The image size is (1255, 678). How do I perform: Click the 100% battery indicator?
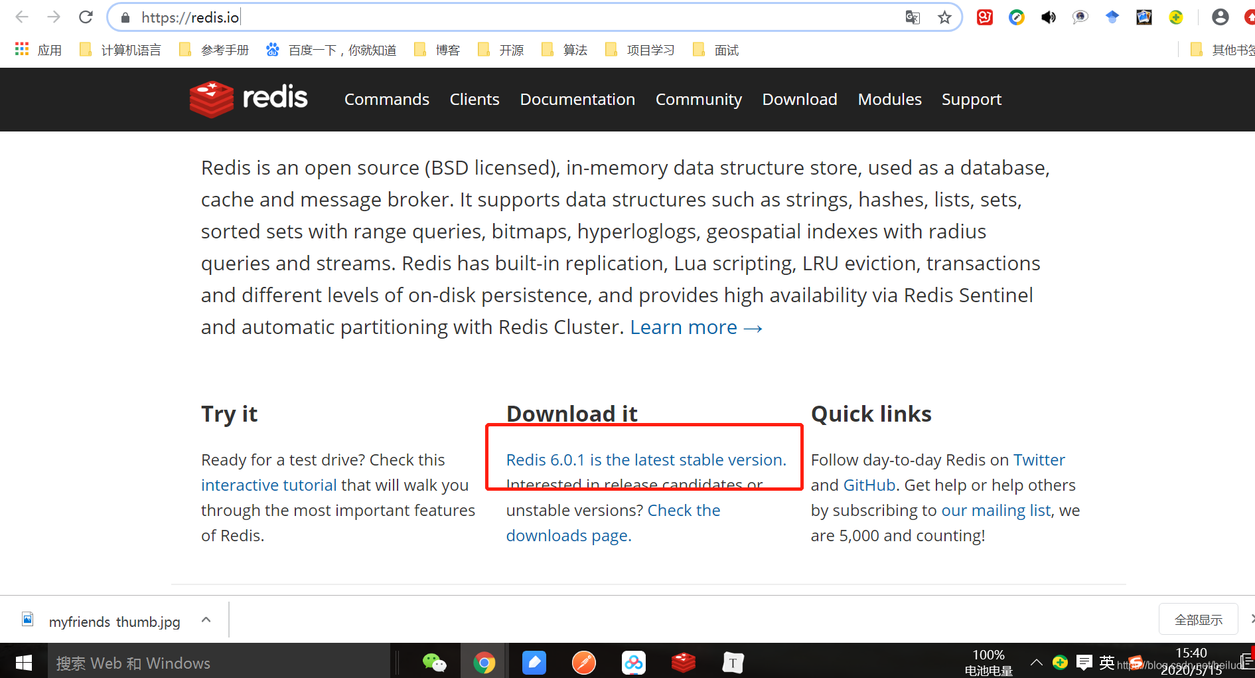tap(988, 662)
